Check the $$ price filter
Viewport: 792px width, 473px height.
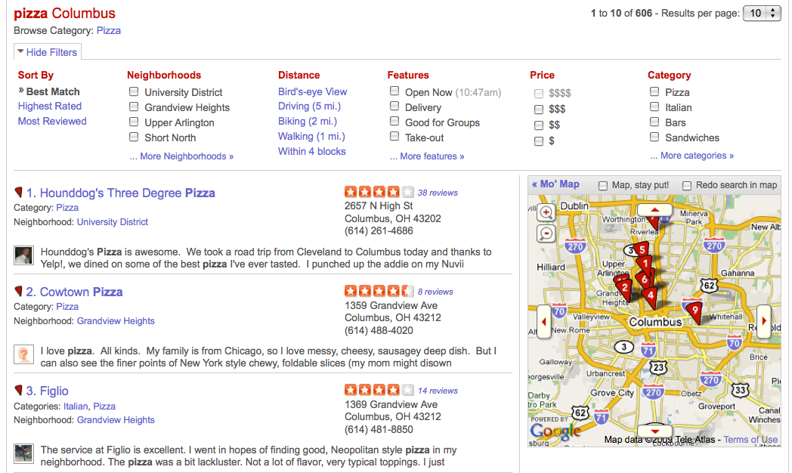click(538, 125)
